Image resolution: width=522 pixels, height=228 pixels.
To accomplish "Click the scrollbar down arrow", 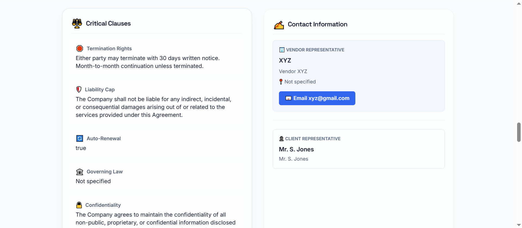I will 519,225.
